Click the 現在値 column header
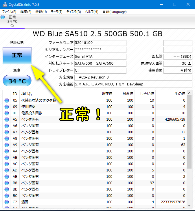 (104, 94)
